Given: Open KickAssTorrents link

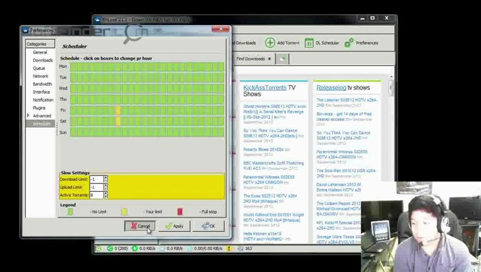Looking at the screenshot, I should 265,88.
